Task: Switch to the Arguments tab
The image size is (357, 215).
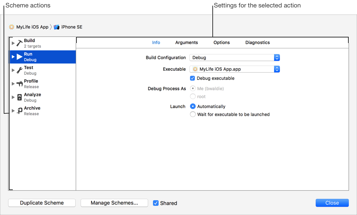Action: pyautogui.click(x=187, y=42)
